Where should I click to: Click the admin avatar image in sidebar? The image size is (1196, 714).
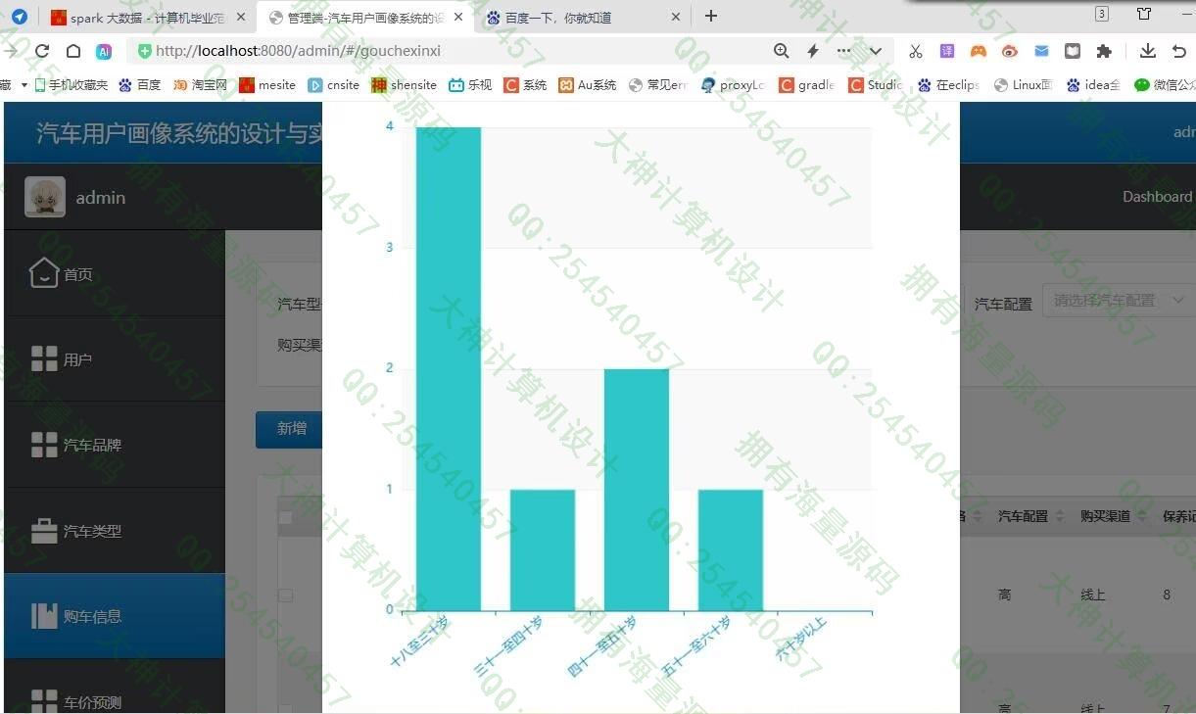tap(45, 197)
